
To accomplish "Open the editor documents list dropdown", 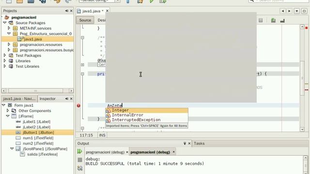I will click(297, 11).
